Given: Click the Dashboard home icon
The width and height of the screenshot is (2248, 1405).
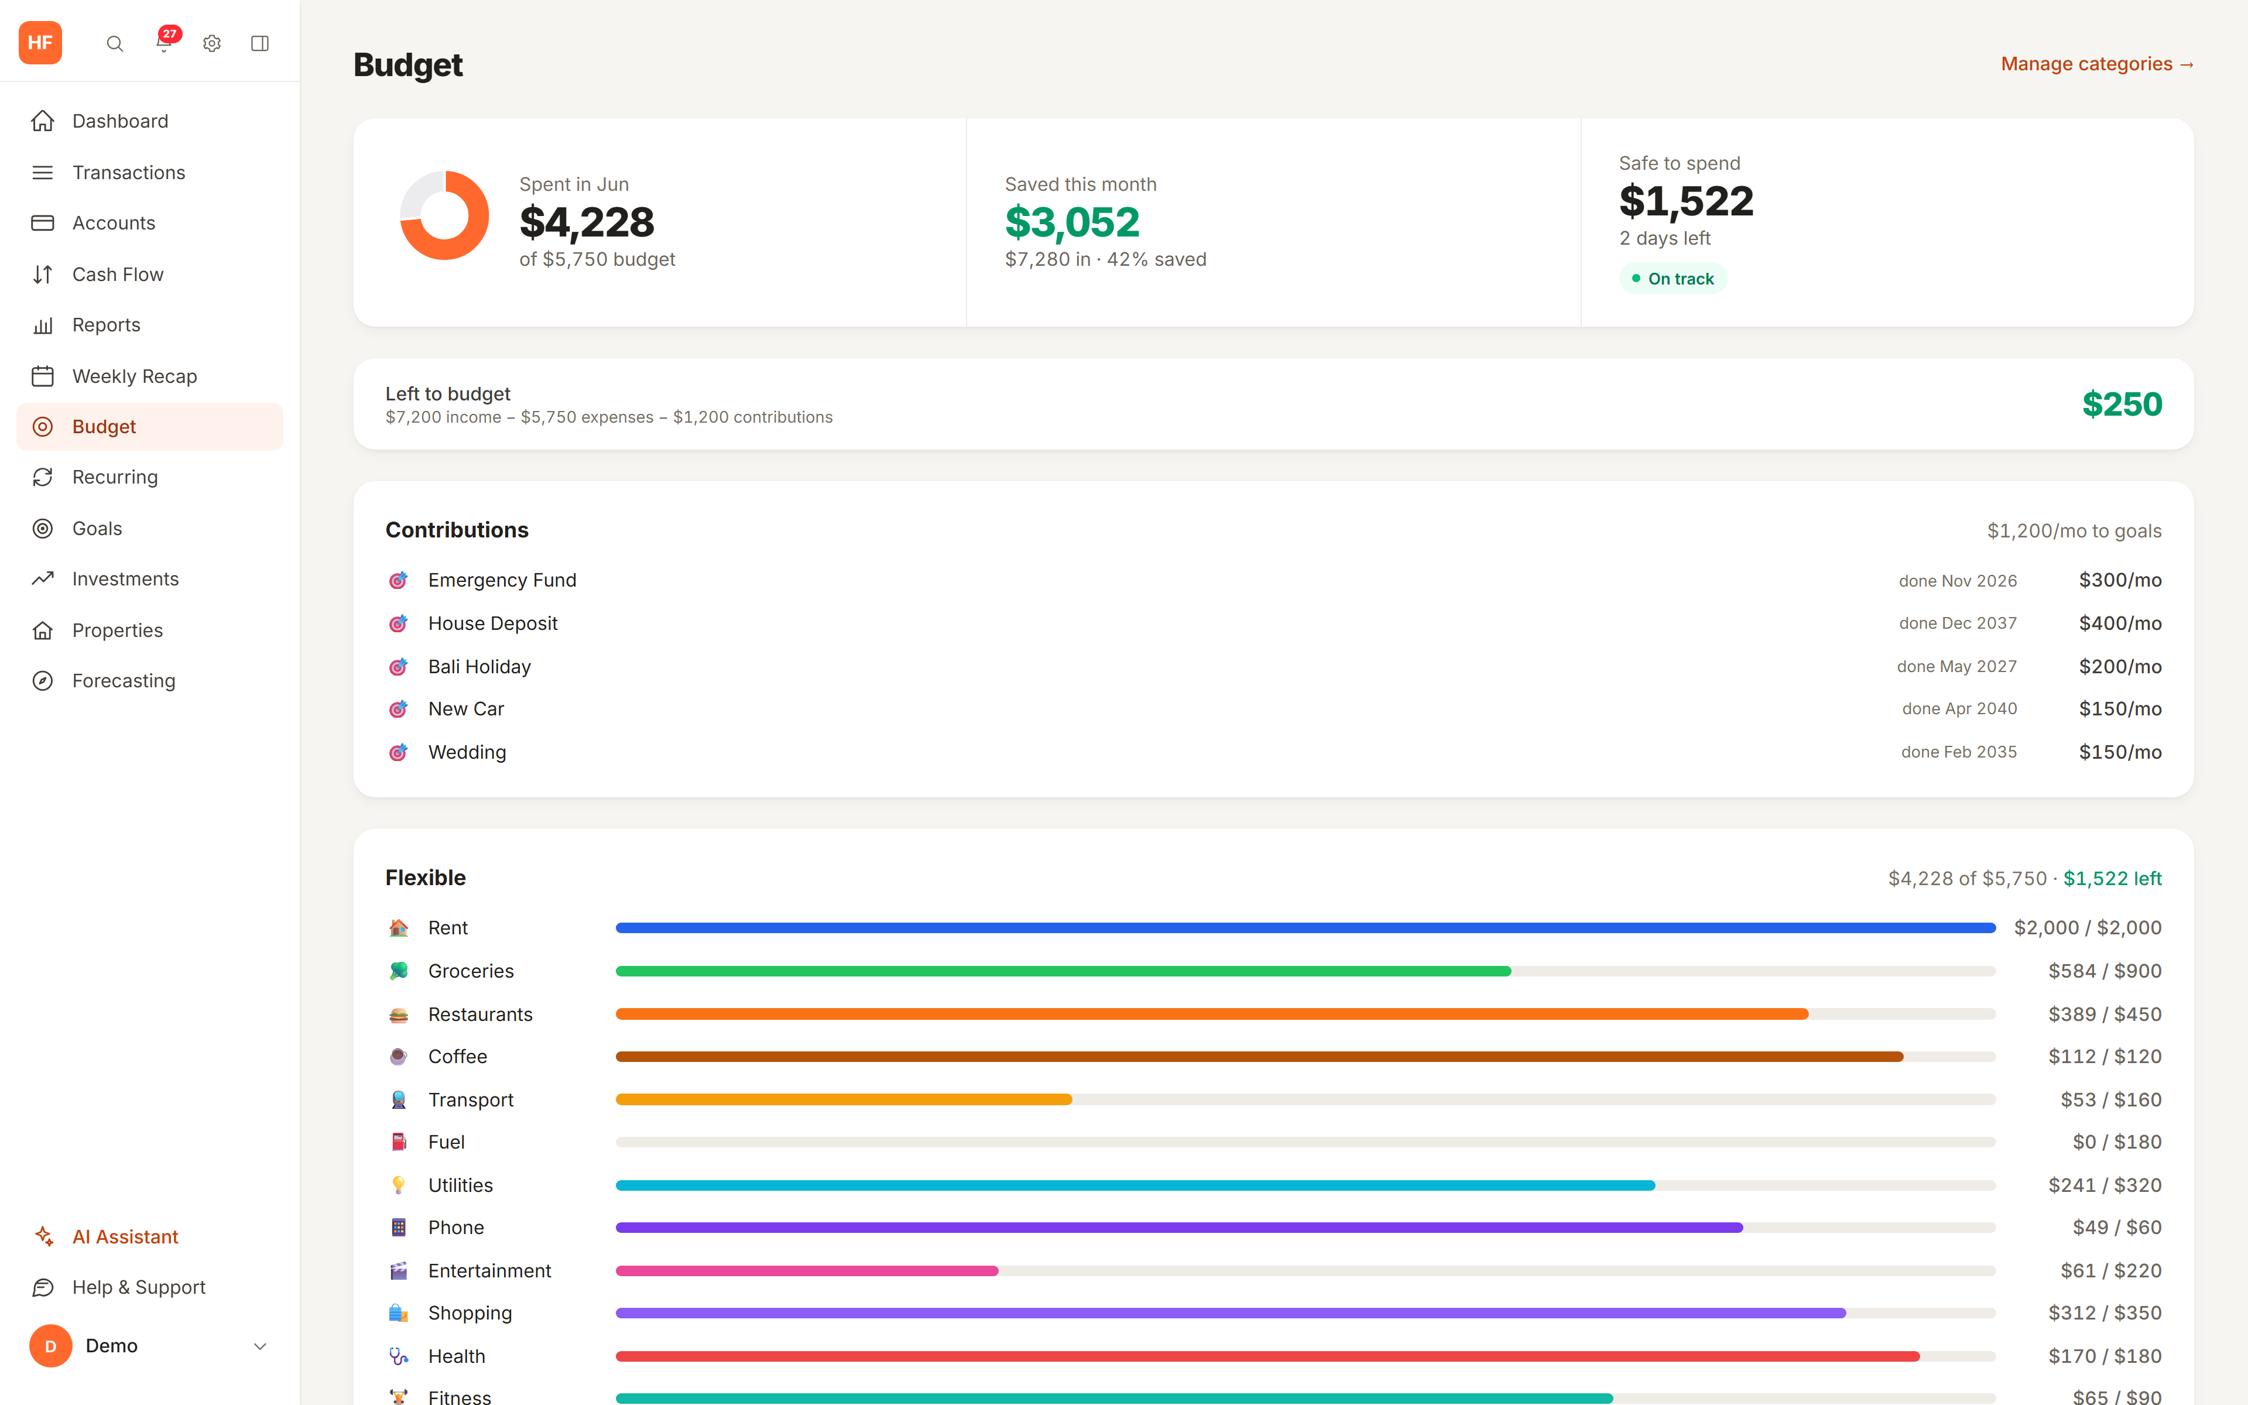Looking at the screenshot, I should tap(43, 122).
